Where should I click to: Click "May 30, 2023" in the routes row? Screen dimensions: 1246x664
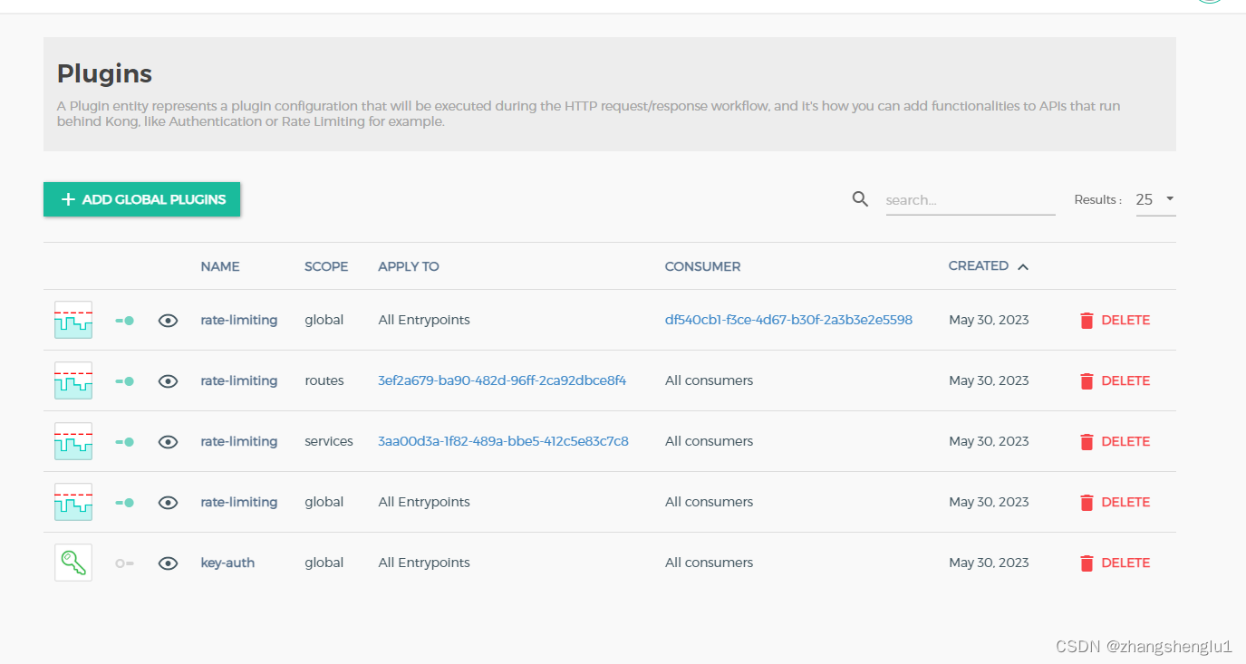pyautogui.click(x=989, y=380)
